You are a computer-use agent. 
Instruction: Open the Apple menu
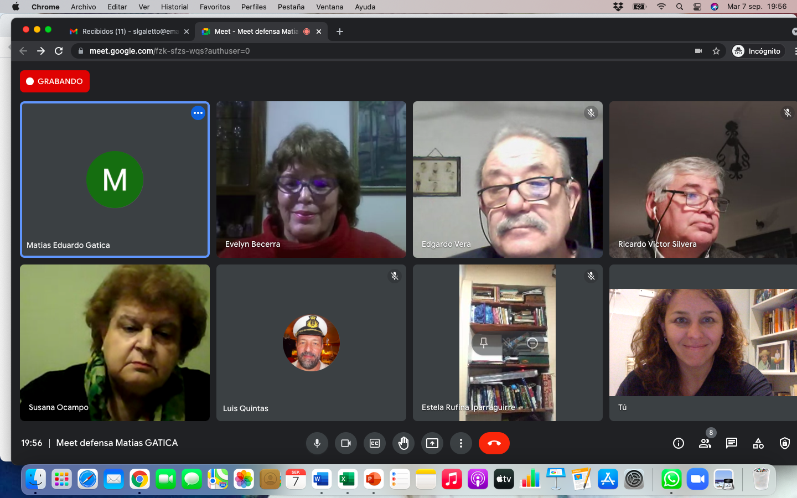click(x=15, y=7)
